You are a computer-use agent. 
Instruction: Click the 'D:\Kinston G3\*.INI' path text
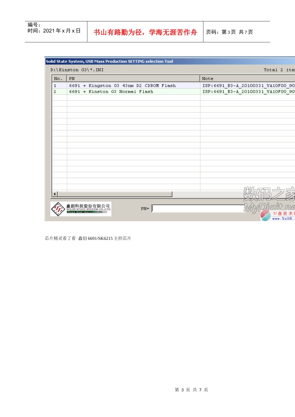77,70
